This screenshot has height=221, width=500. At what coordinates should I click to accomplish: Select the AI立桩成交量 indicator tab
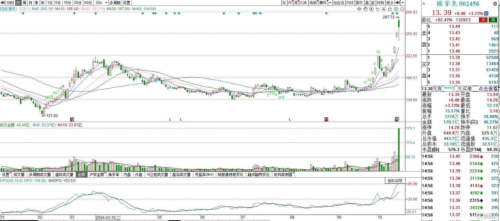click(x=157, y=175)
